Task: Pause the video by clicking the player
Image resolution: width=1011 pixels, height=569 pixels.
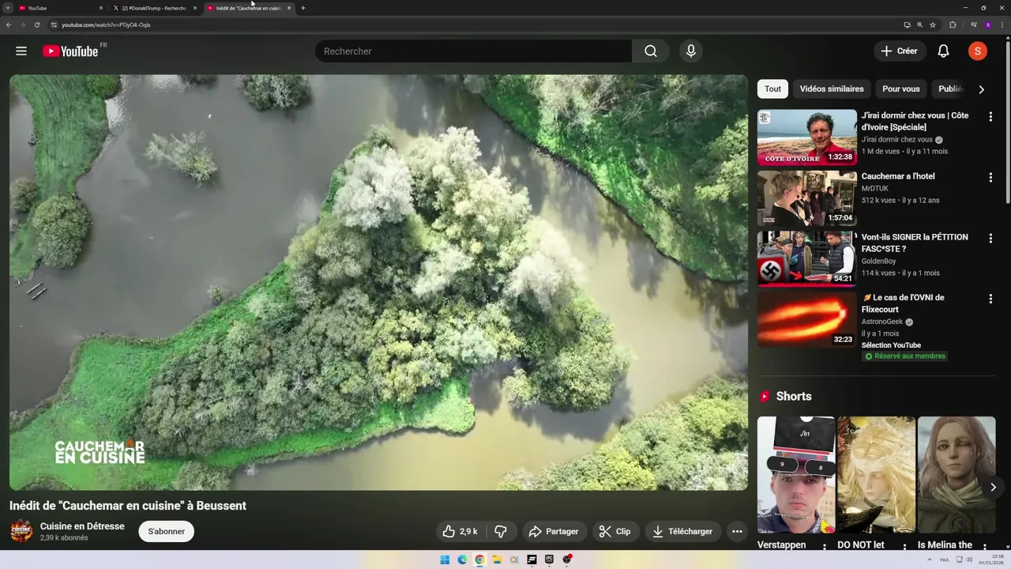Action: [378, 283]
